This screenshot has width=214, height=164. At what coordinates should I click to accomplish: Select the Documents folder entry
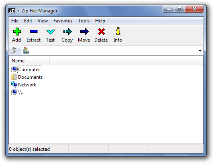click(30, 77)
